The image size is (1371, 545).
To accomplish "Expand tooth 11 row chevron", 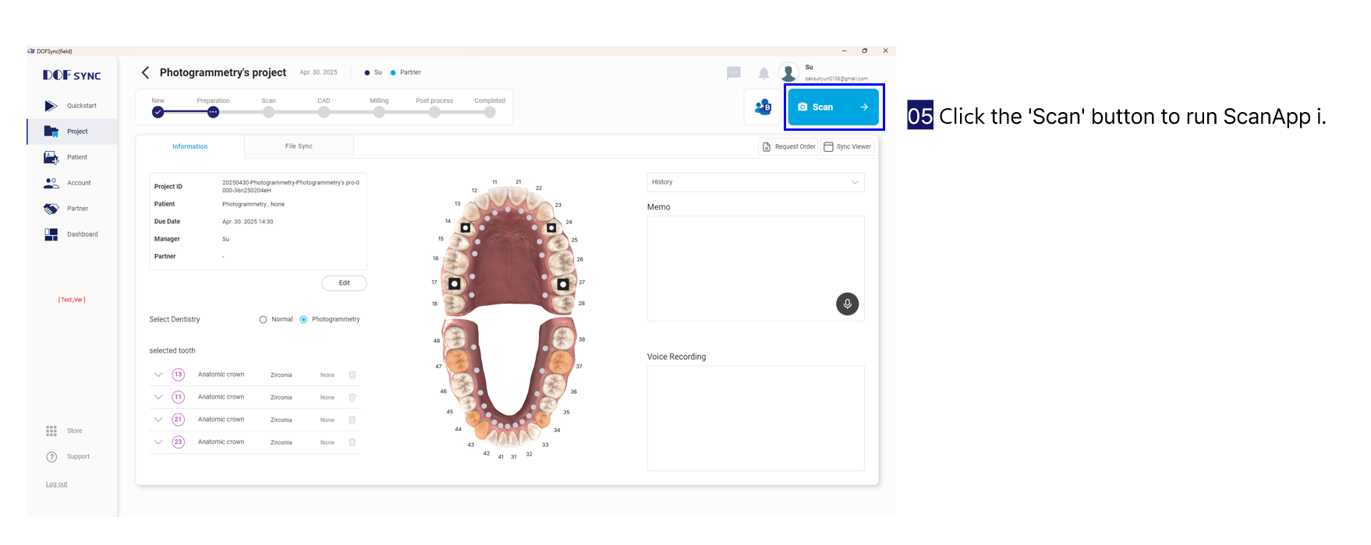I will click(x=158, y=398).
